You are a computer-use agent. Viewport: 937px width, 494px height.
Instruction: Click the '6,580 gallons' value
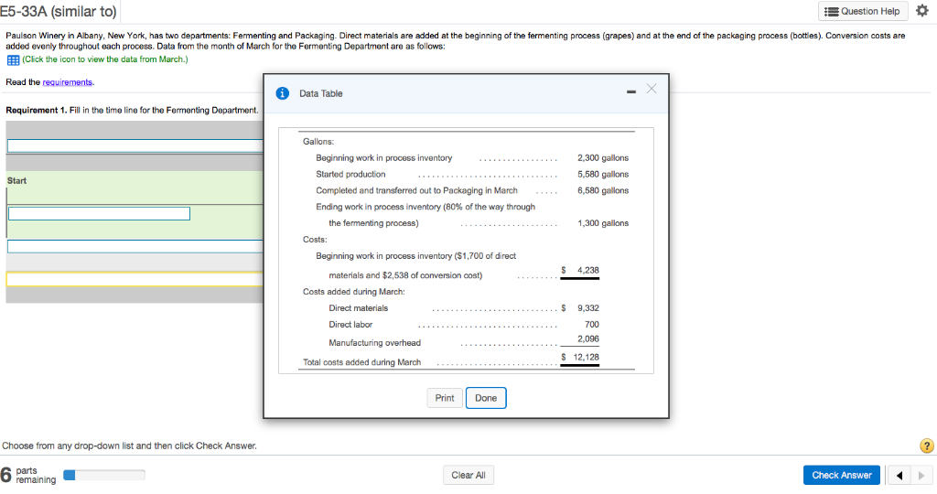pyautogui.click(x=603, y=190)
